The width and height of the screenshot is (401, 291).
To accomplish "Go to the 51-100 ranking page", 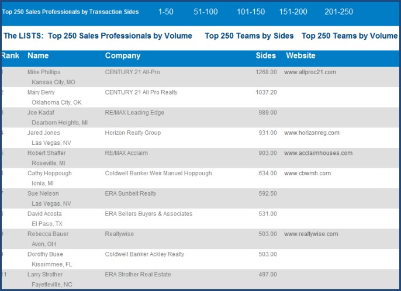I will coord(206,12).
